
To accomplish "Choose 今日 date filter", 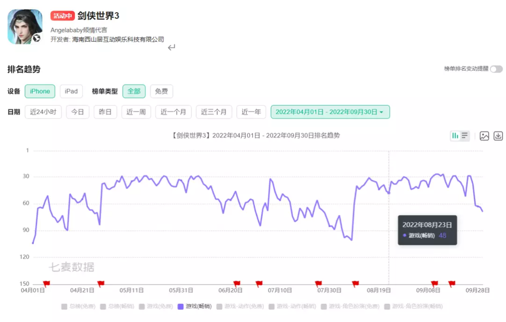I will [x=77, y=112].
